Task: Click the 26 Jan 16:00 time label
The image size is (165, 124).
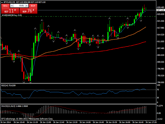Action: tap(125, 122)
